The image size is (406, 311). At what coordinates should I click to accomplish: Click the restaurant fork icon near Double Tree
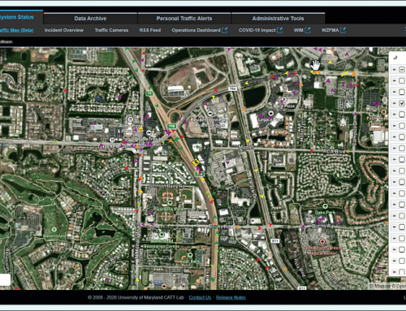click(x=112, y=140)
